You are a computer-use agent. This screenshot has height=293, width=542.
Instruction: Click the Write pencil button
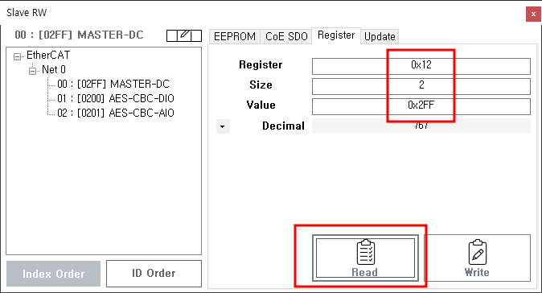tap(478, 258)
